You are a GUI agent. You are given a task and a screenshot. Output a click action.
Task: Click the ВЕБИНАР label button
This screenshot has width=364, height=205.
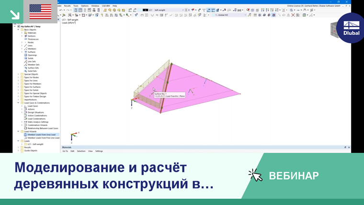pyautogui.click(x=294, y=176)
